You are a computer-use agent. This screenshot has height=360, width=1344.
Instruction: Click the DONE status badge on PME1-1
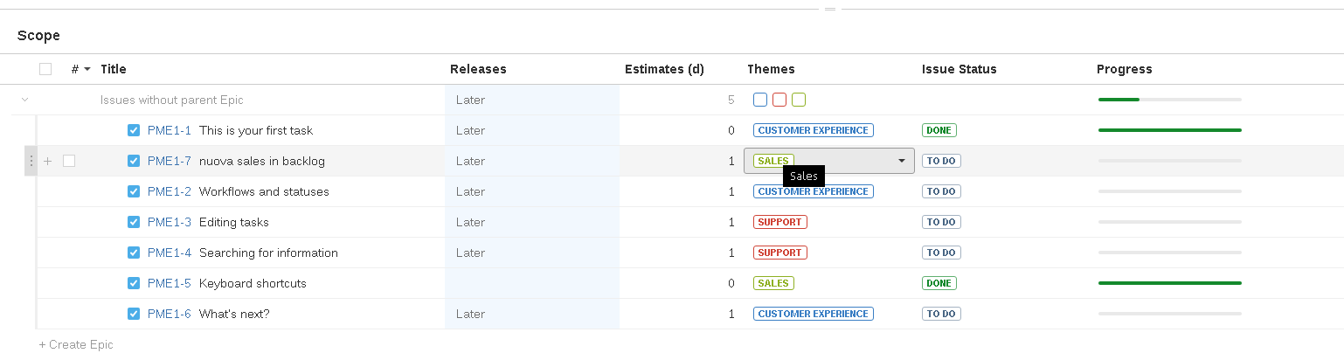point(939,130)
